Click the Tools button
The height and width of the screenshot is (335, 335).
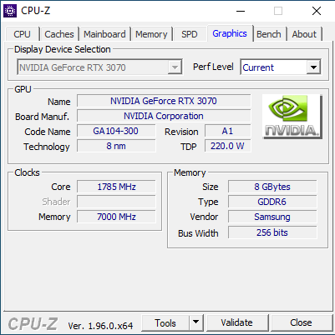coord(165,322)
